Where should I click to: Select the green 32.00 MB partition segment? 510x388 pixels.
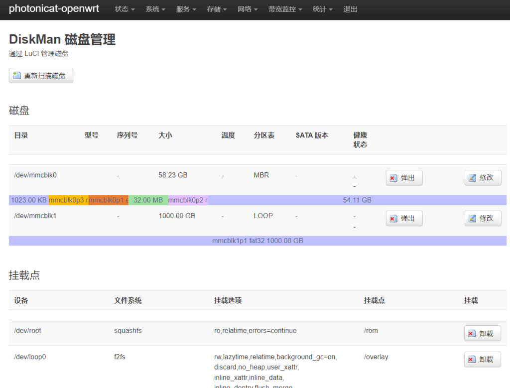[148, 200]
